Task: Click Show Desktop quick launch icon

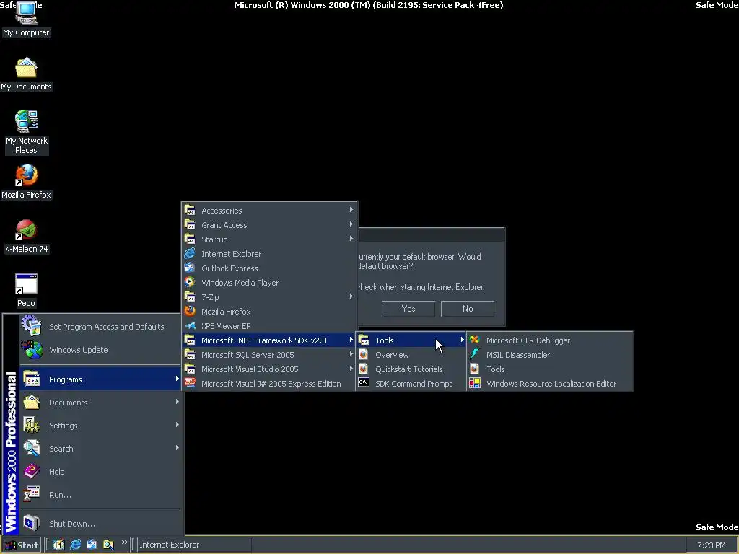Action: 58,545
